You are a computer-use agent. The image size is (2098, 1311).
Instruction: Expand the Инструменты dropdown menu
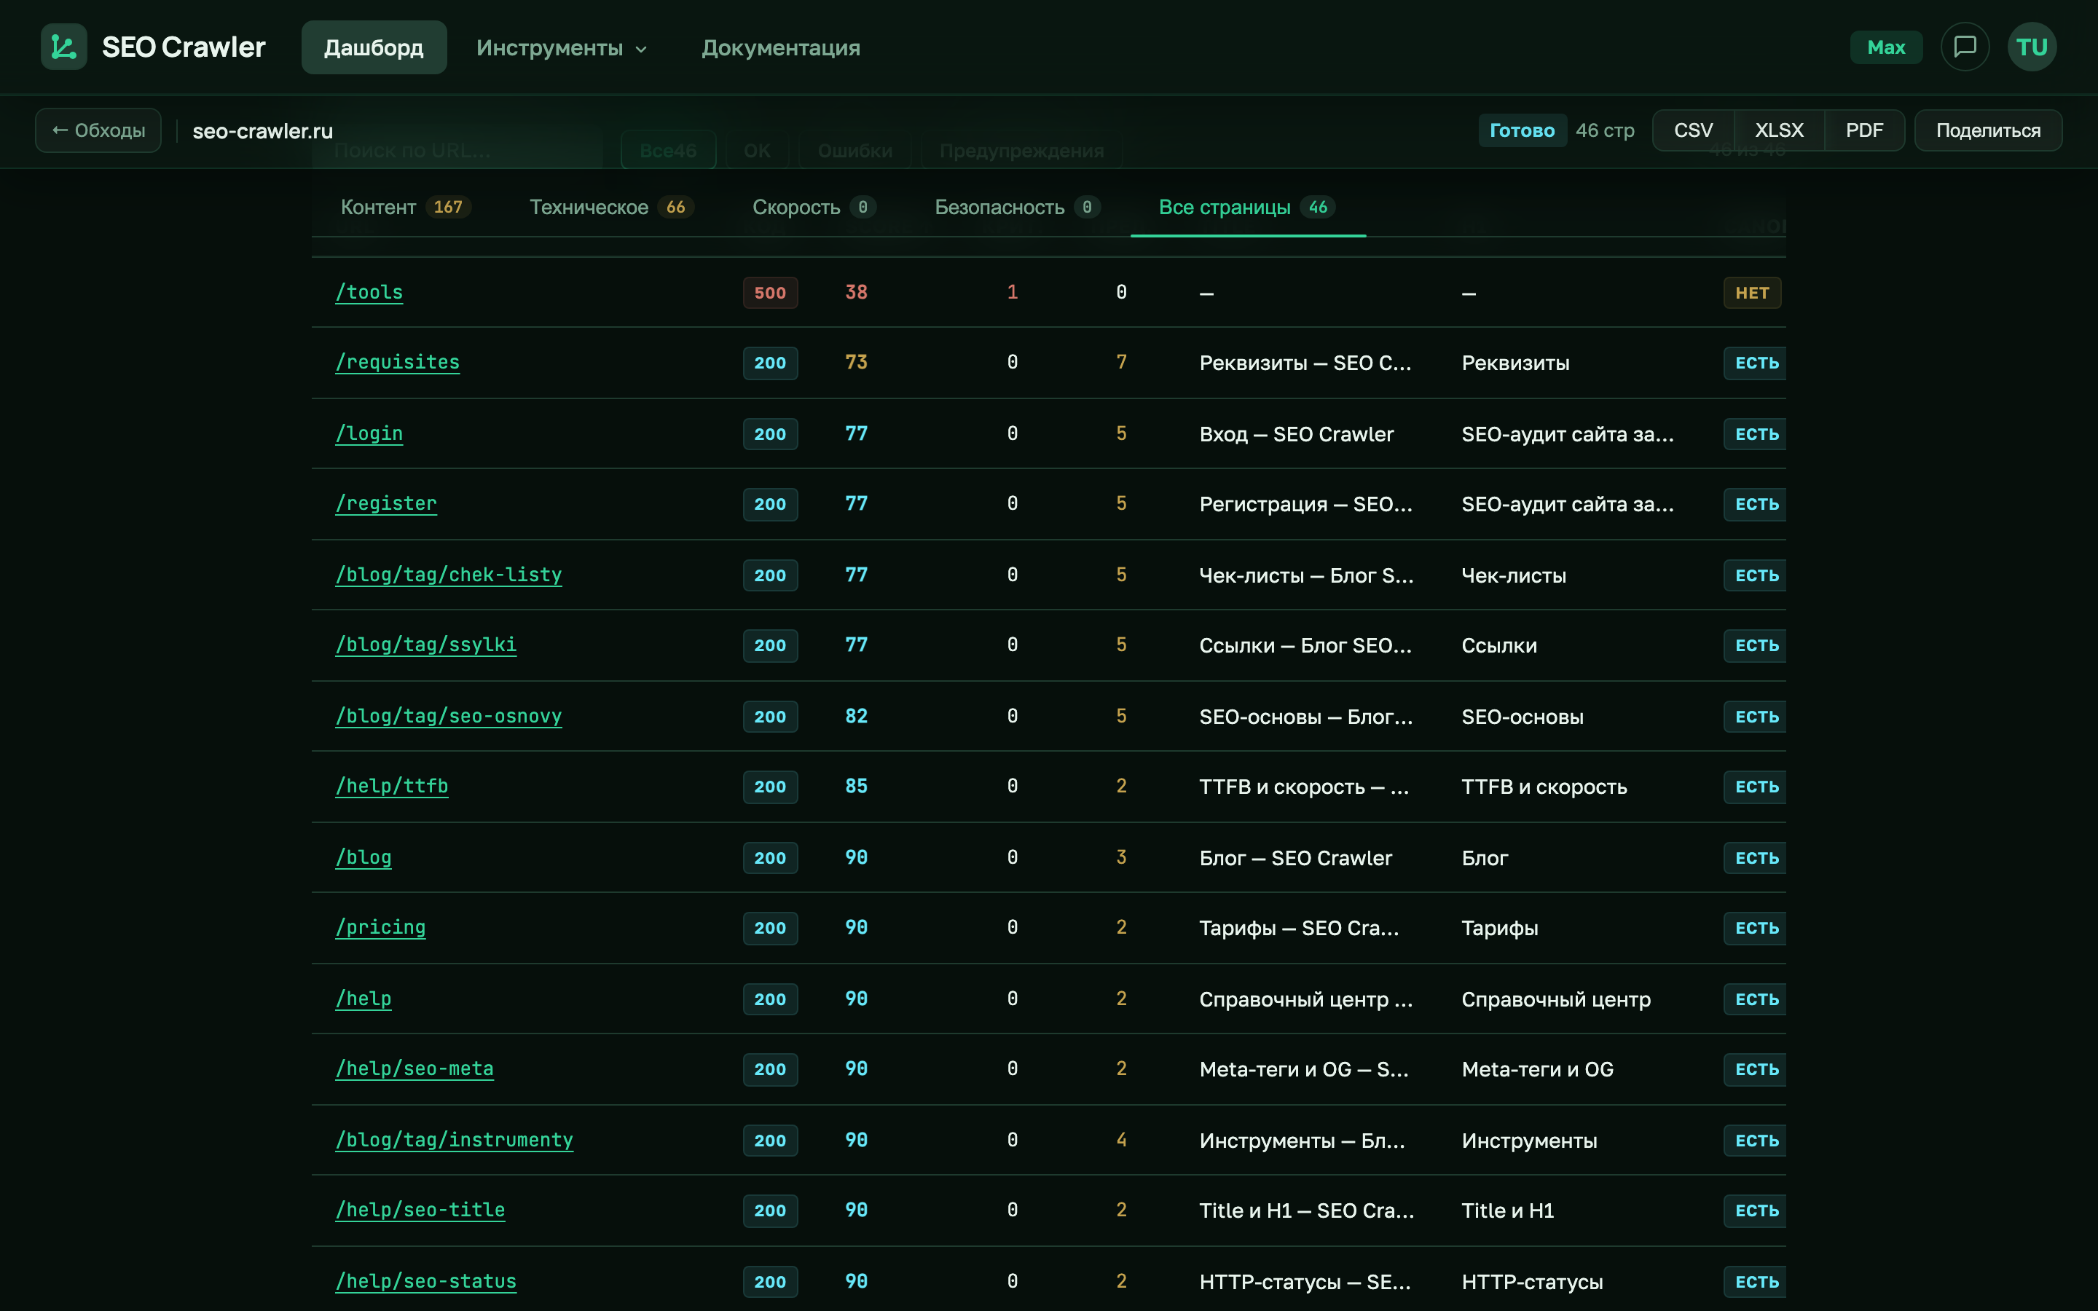562,47
